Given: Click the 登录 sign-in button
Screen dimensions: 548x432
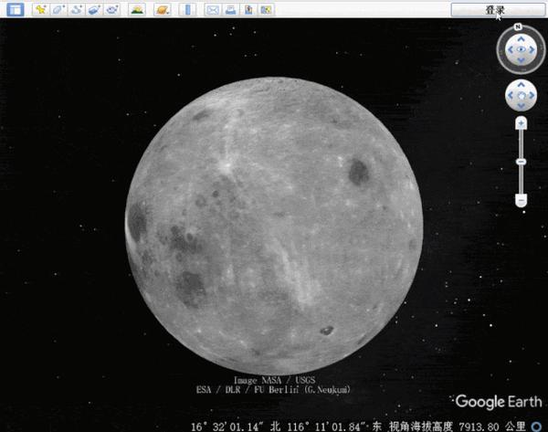Looking at the screenshot, I should tap(498, 10).
